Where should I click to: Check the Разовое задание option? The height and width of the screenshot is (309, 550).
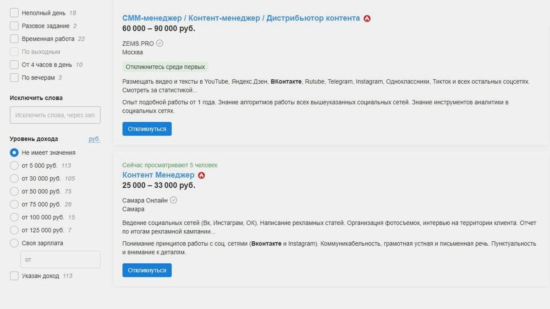pyautogui.click(x=13, y=26)
